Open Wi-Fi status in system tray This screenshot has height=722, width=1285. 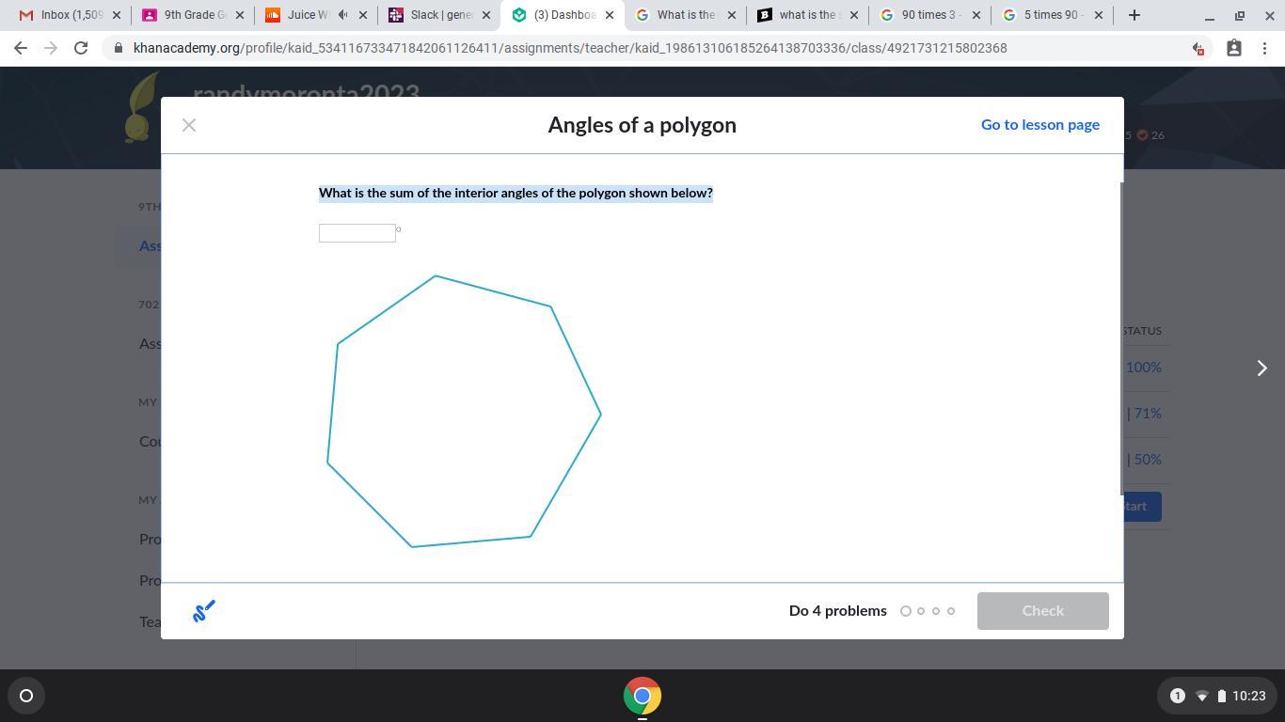[x=1201, y=696]
